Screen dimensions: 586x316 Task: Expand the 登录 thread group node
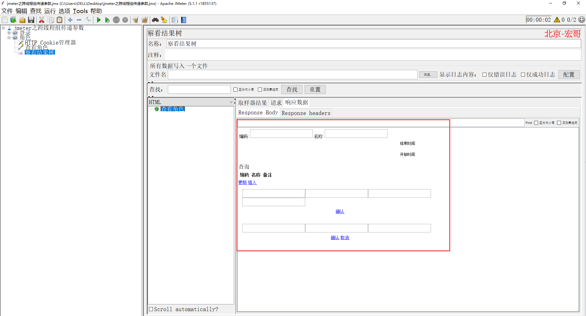[9, 33]
